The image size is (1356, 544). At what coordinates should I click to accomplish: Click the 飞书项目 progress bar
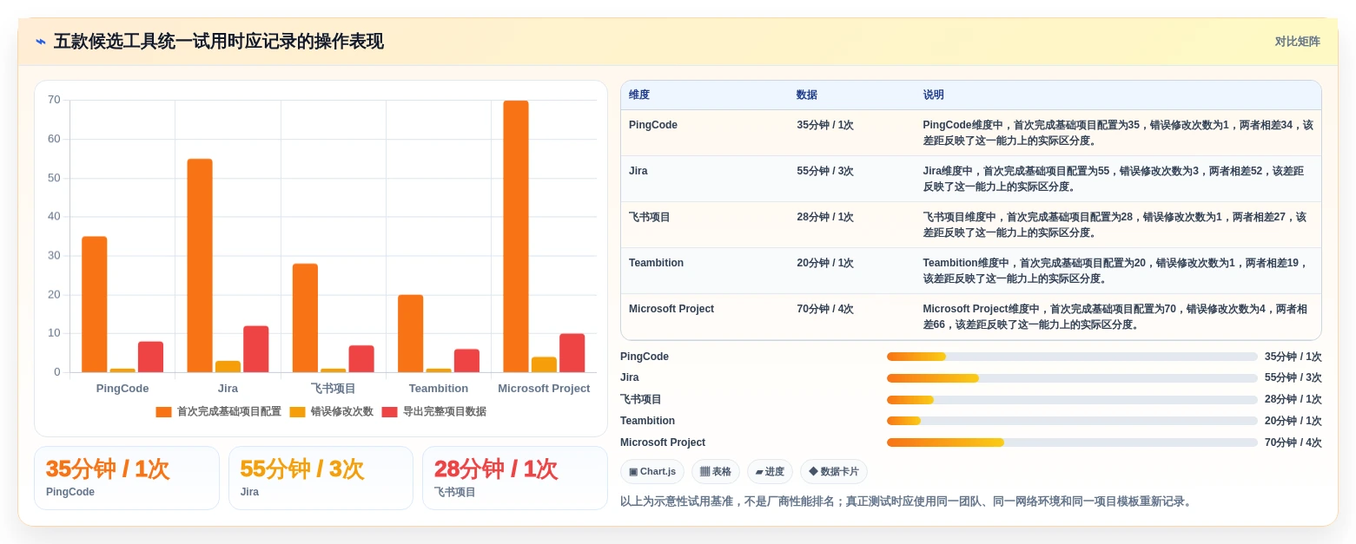[1072, 400]
